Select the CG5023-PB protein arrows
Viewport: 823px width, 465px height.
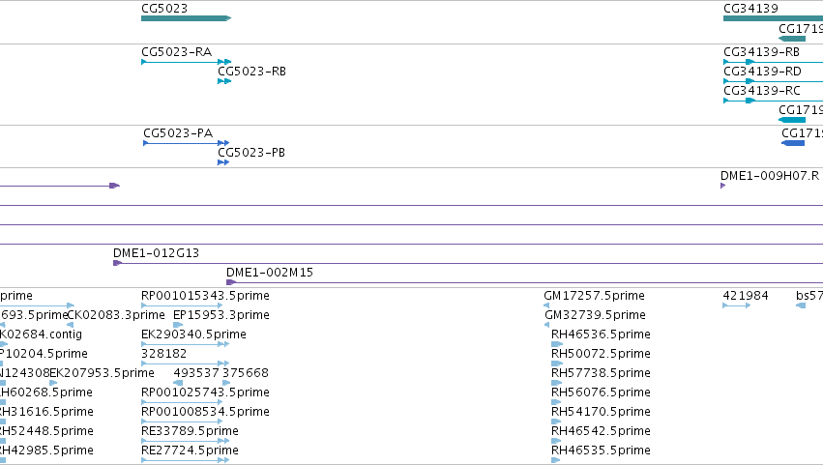pyautogui.click(x=223, y=162)
